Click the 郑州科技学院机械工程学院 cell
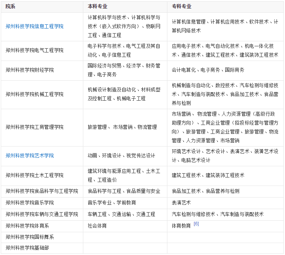Screen dimensions: 285x255 [42, 95]
